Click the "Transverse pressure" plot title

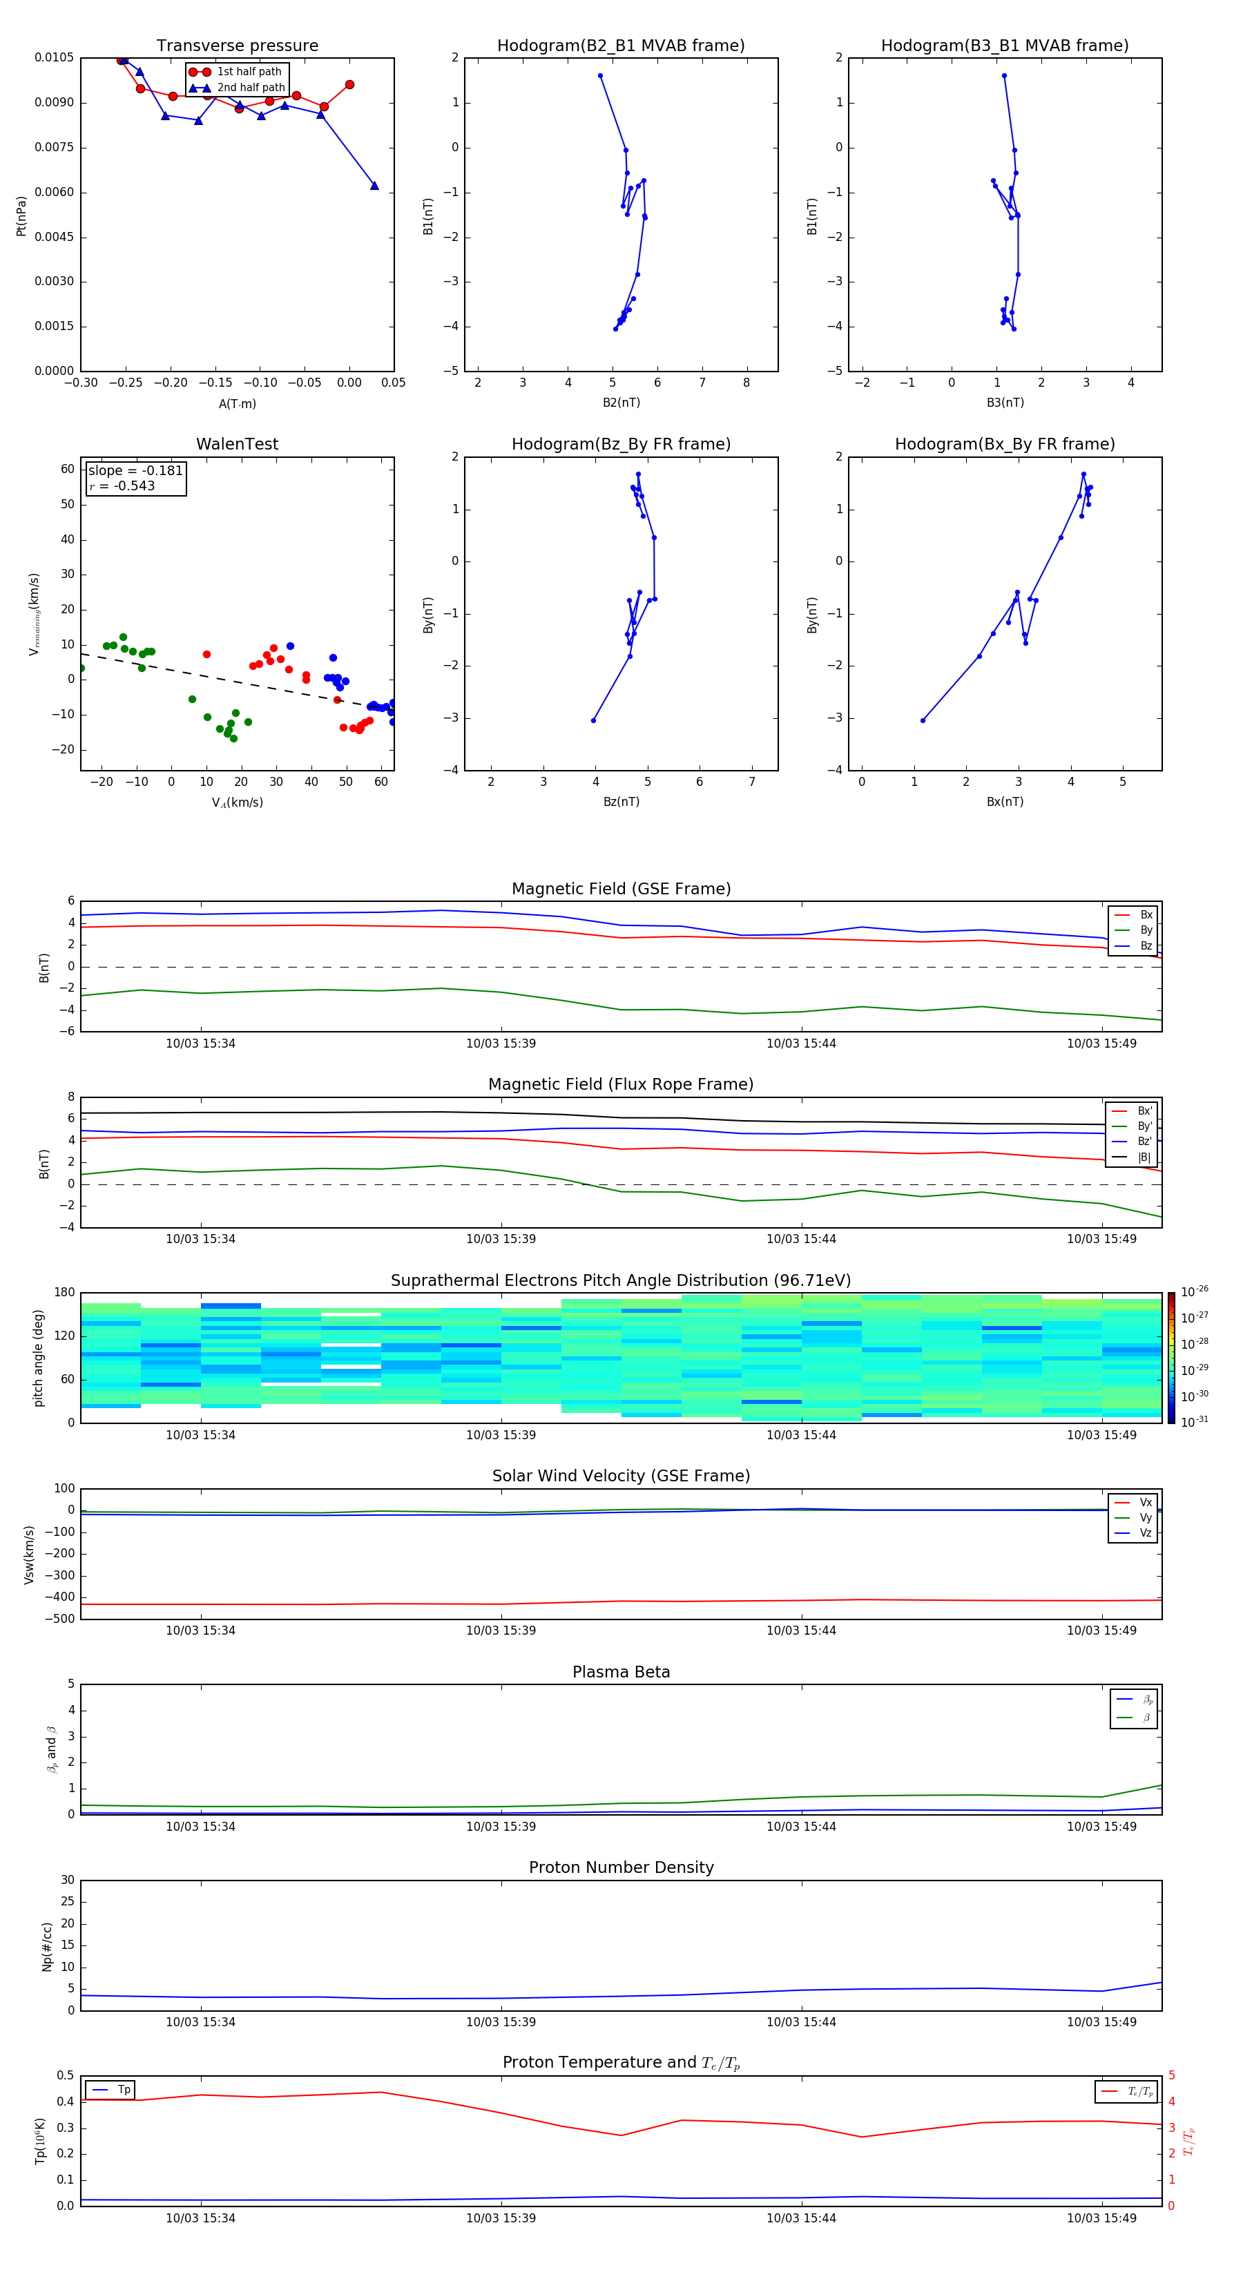coord(237,46)
